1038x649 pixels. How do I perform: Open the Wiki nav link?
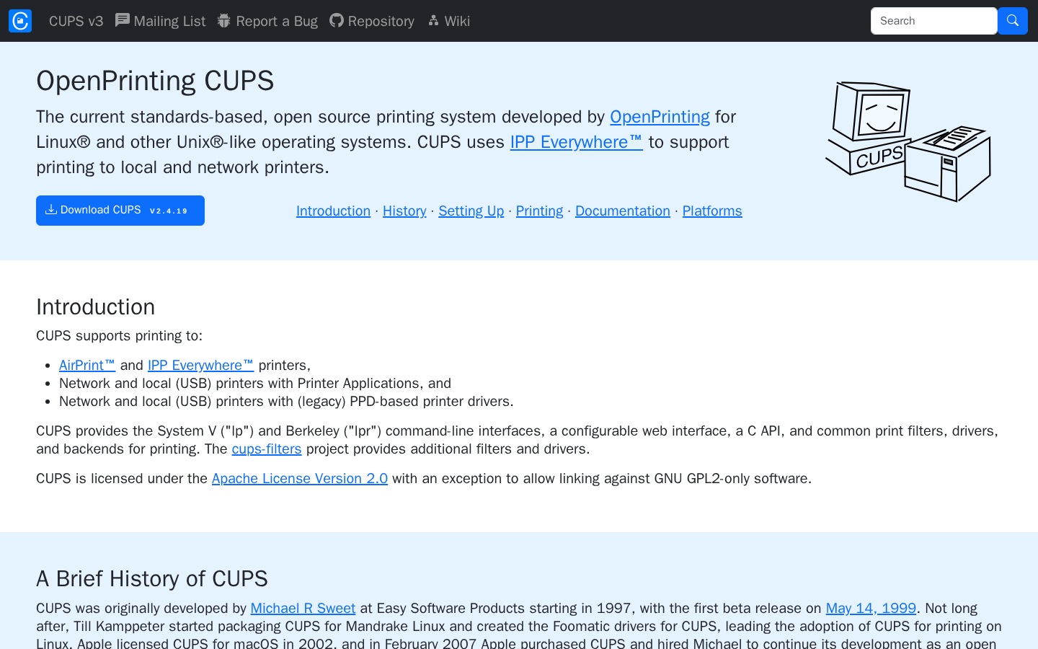(448, 21)
